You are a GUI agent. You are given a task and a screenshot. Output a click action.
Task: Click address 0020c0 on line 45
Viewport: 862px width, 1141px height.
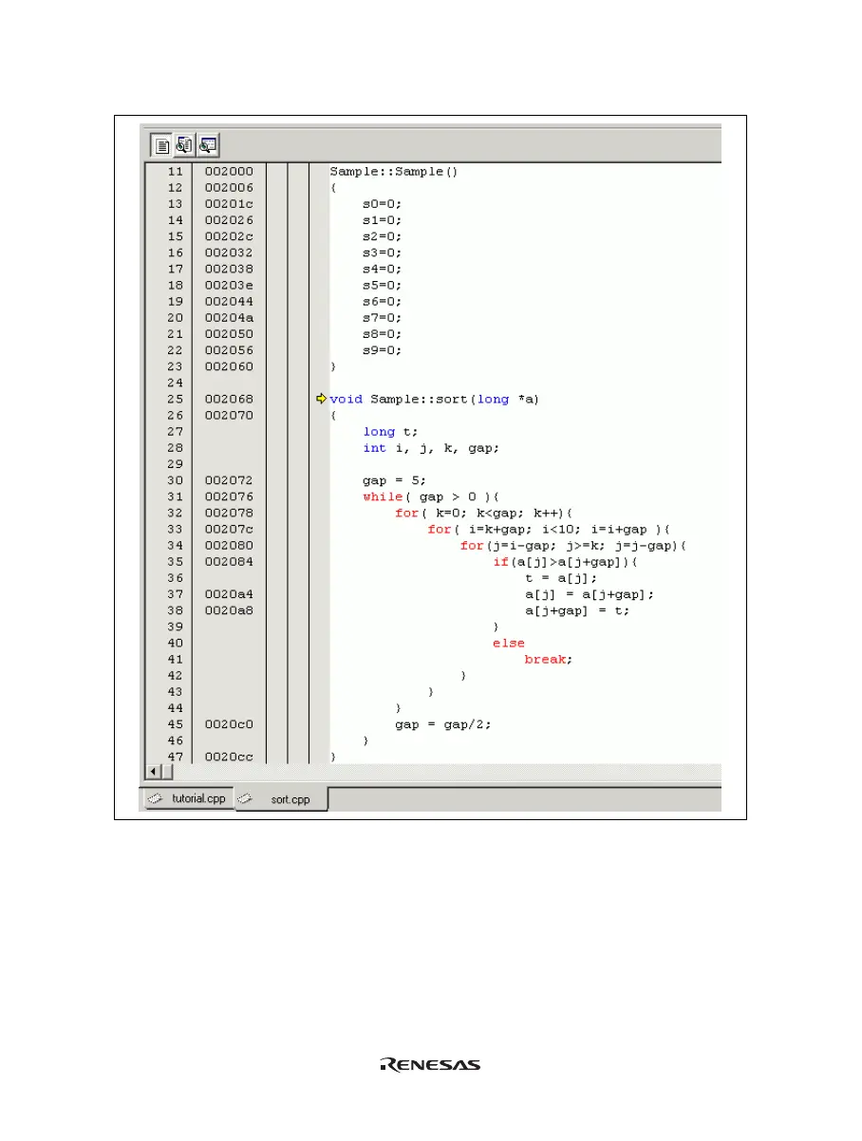click(x=229, y=724)
